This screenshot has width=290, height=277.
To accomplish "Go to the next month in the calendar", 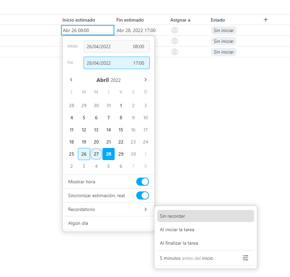I will point(146,80).
